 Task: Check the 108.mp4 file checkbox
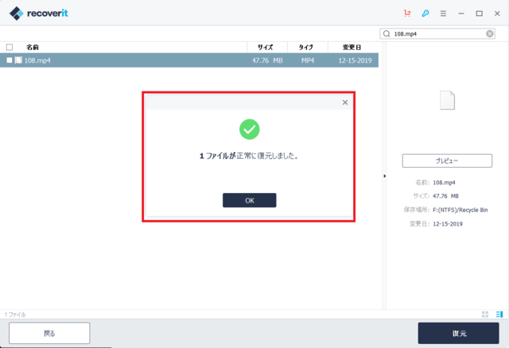(x=10, y=60)
